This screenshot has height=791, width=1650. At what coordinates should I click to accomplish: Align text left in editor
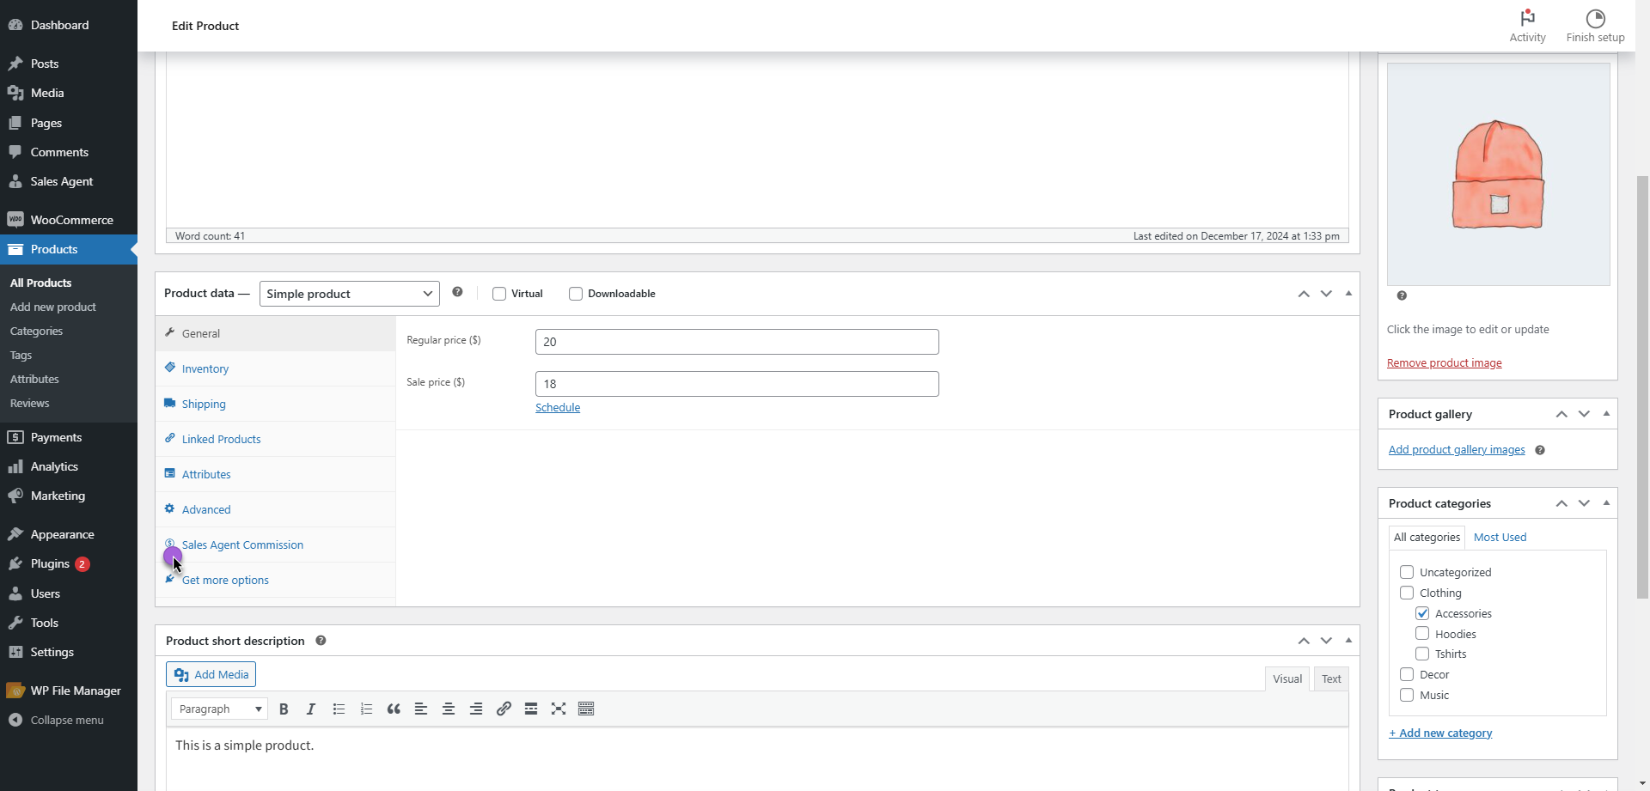(x=421, y=709)
